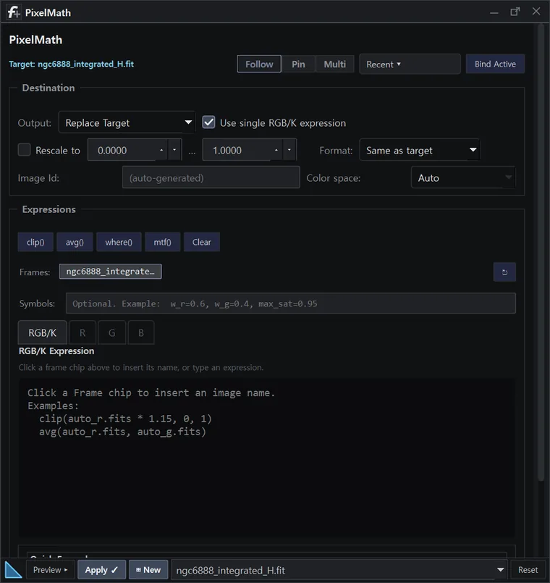Open the Output Replace Target dropdown
This screenshot has width=550, height=583.
[127, 122]
